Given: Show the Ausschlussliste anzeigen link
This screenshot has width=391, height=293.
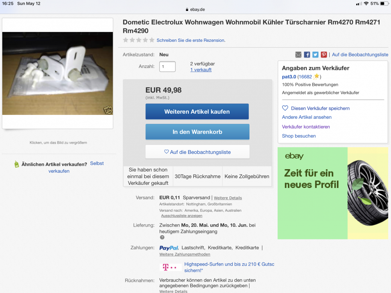Looking at the screenshot, I should [x=181, y=216].
